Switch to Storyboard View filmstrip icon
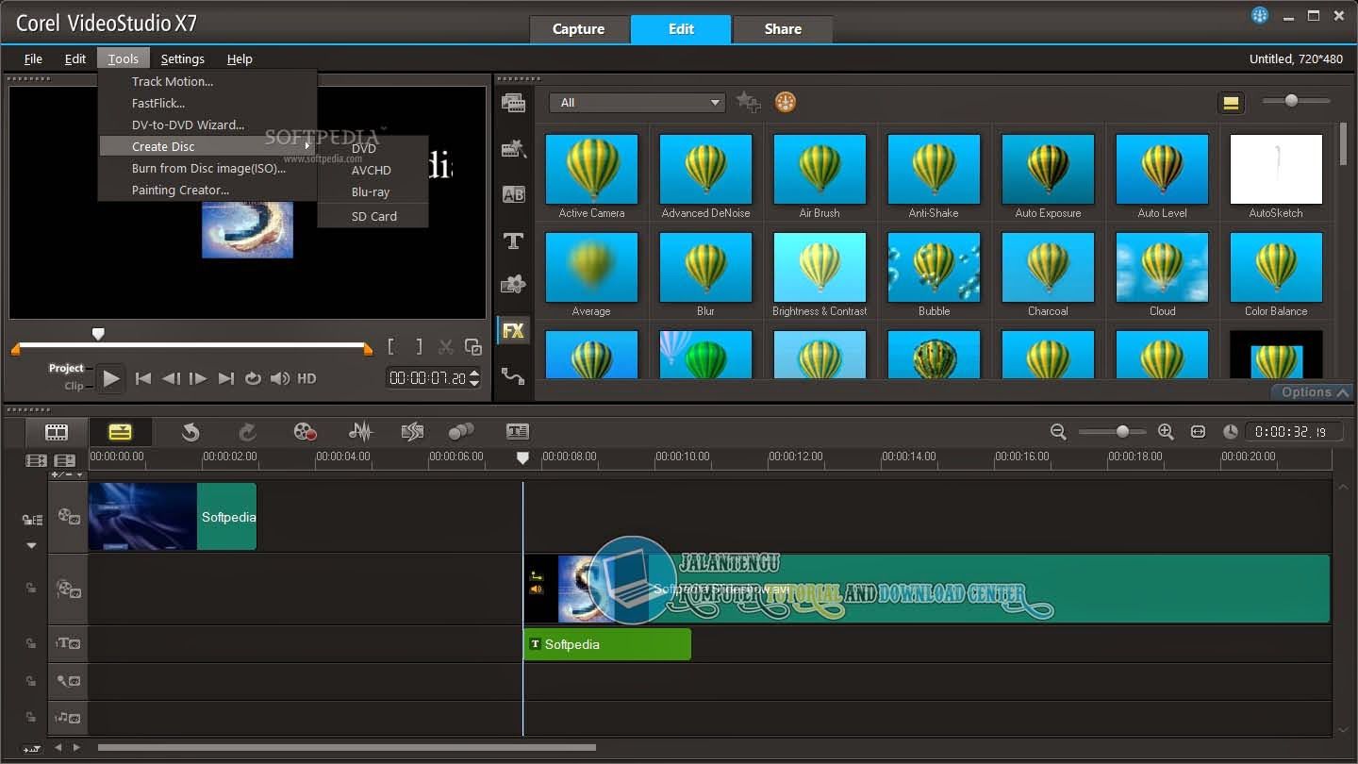1358x764 pixels. click(x=57, y=432)
